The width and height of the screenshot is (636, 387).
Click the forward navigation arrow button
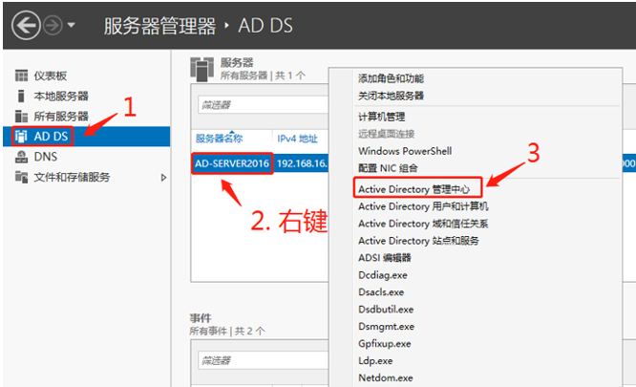pos(53,25)
